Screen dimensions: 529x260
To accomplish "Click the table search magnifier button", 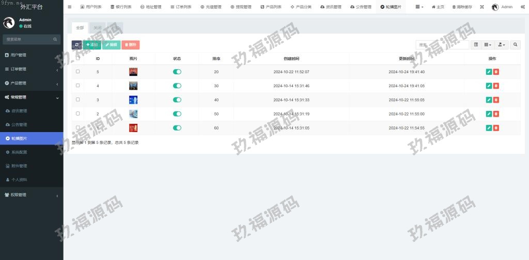I will [x=515, y=45].
